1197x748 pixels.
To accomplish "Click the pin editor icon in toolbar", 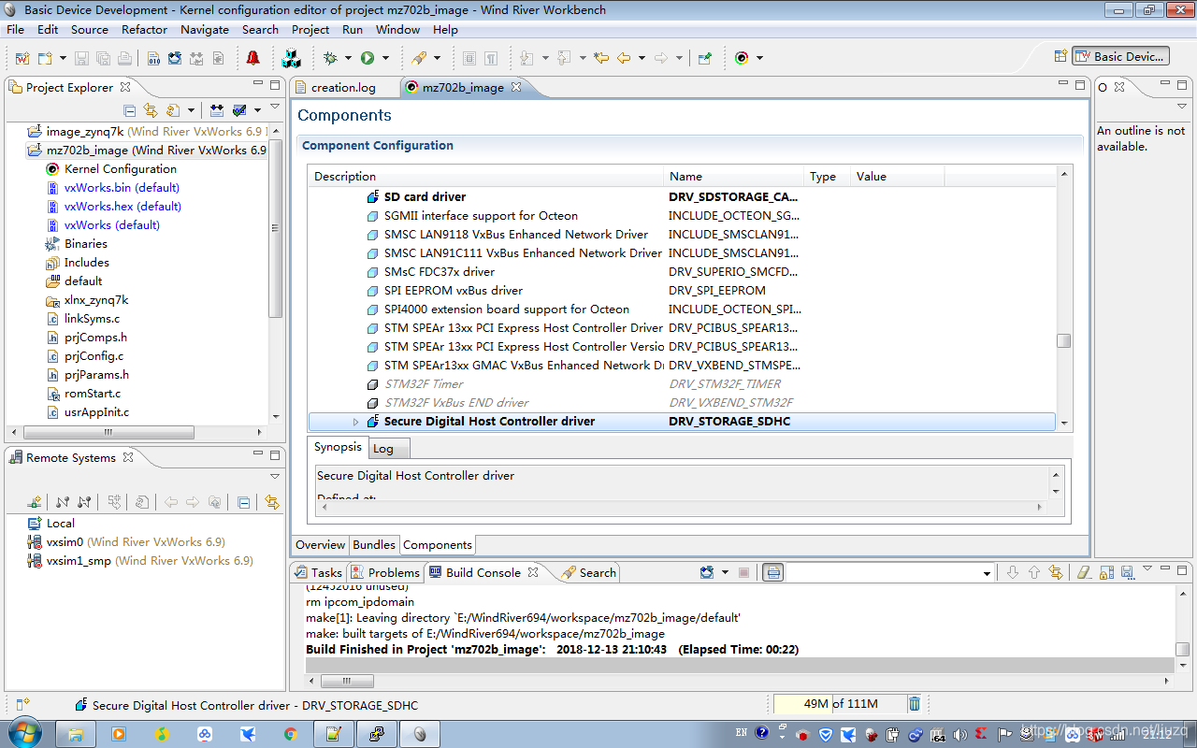I will coord(705,58).
